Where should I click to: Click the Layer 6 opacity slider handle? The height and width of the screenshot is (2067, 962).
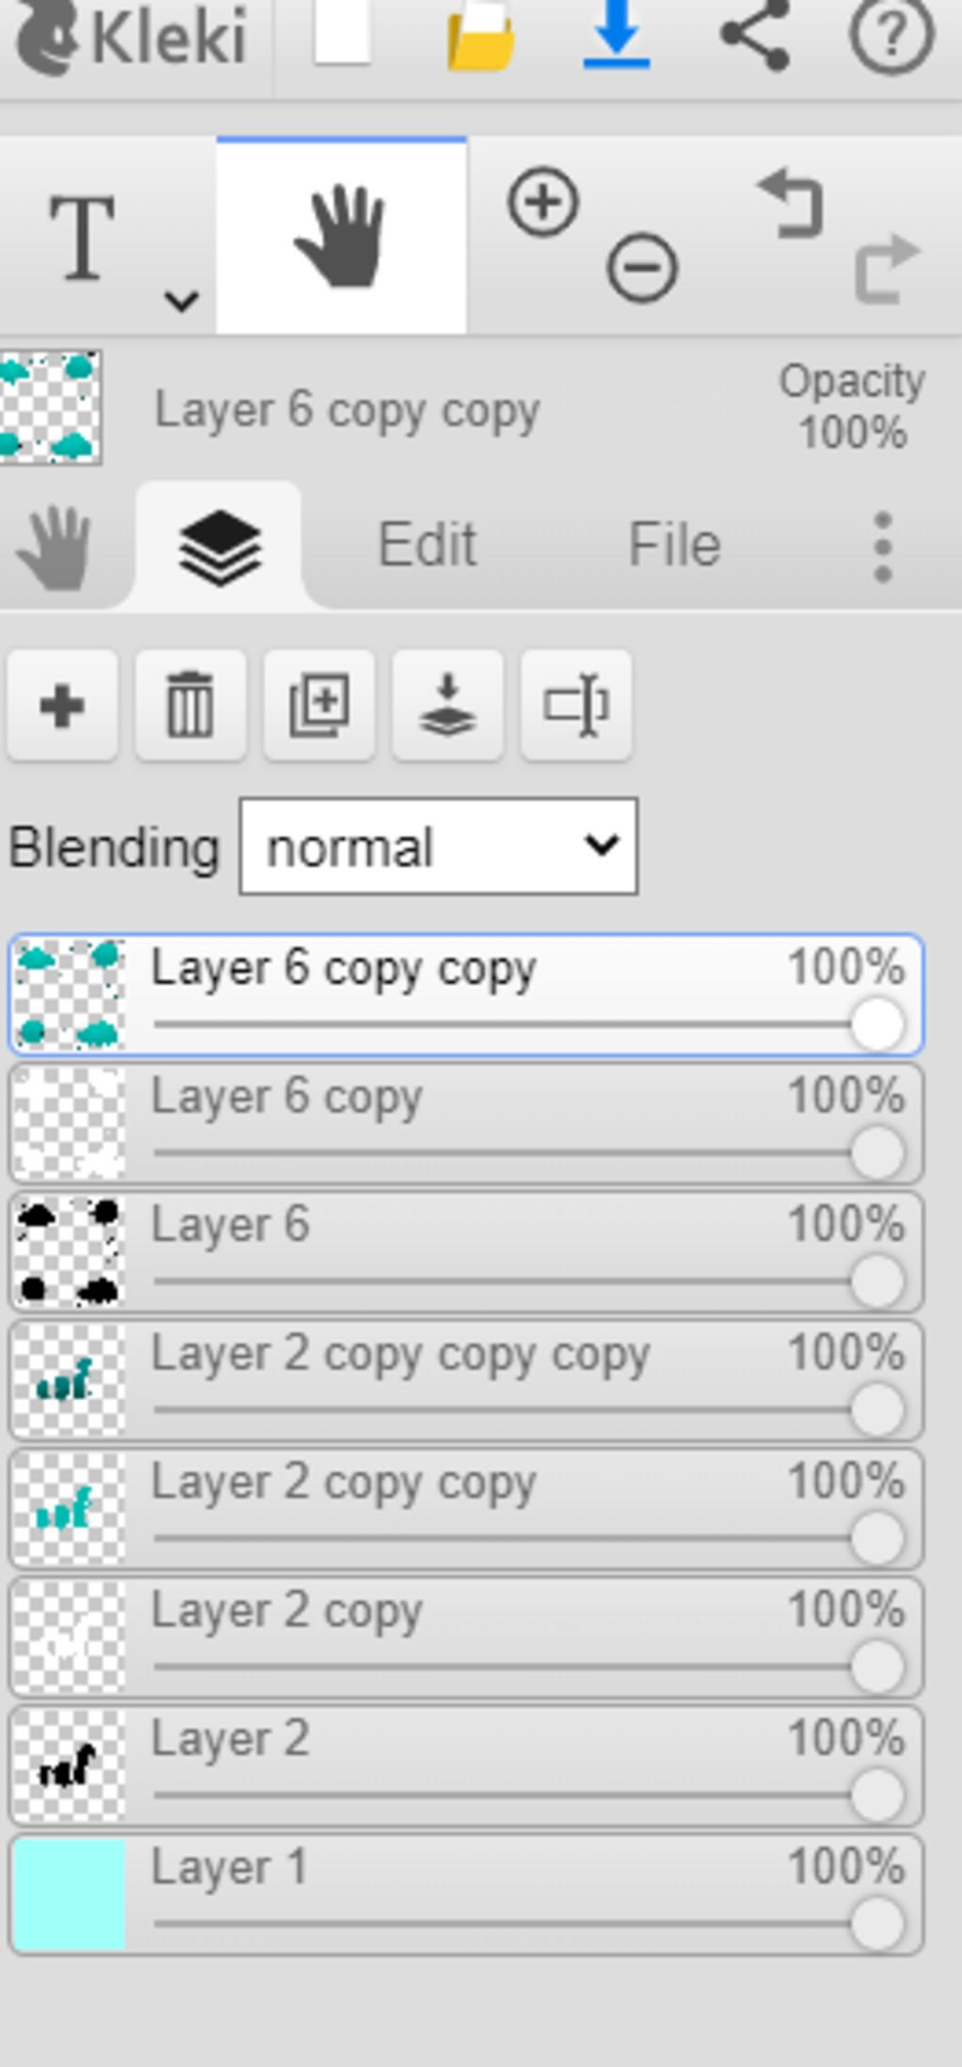point(877,1282)
